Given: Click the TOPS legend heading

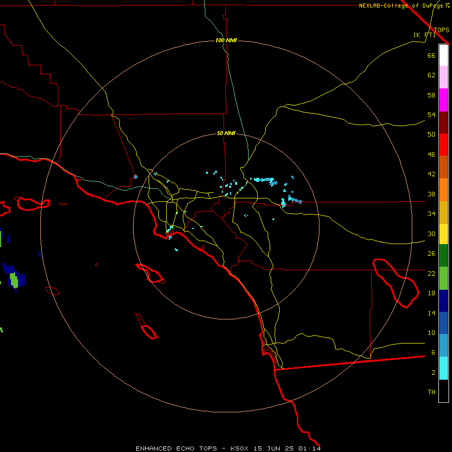Looking at the screenshot, I should [441, 30].
